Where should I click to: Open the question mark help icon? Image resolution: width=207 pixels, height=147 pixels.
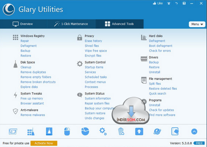coord(184,3)
